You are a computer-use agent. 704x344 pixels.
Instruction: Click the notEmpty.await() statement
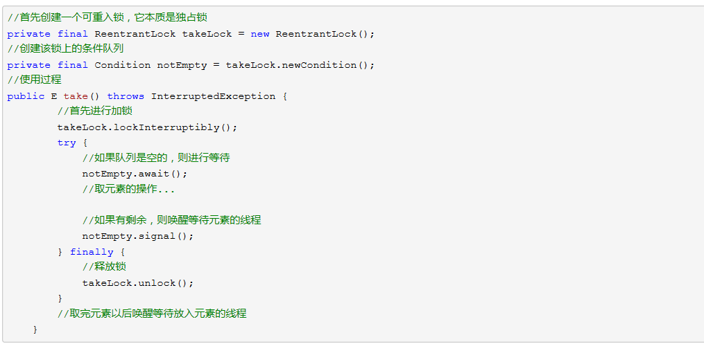pyautogui.click(x=135, y=174)
